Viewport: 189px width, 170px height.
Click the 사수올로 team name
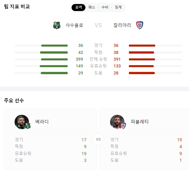[74, 25]
